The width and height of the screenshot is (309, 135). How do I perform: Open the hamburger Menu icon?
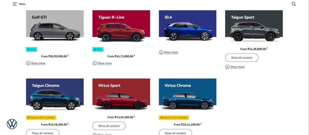pos(15,4)
